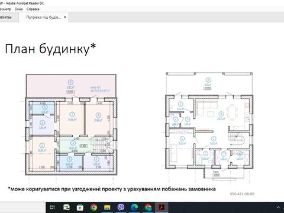284x213 pixels.
Task: Click the colored left floor plan drawing
Action: click(71, 125)
